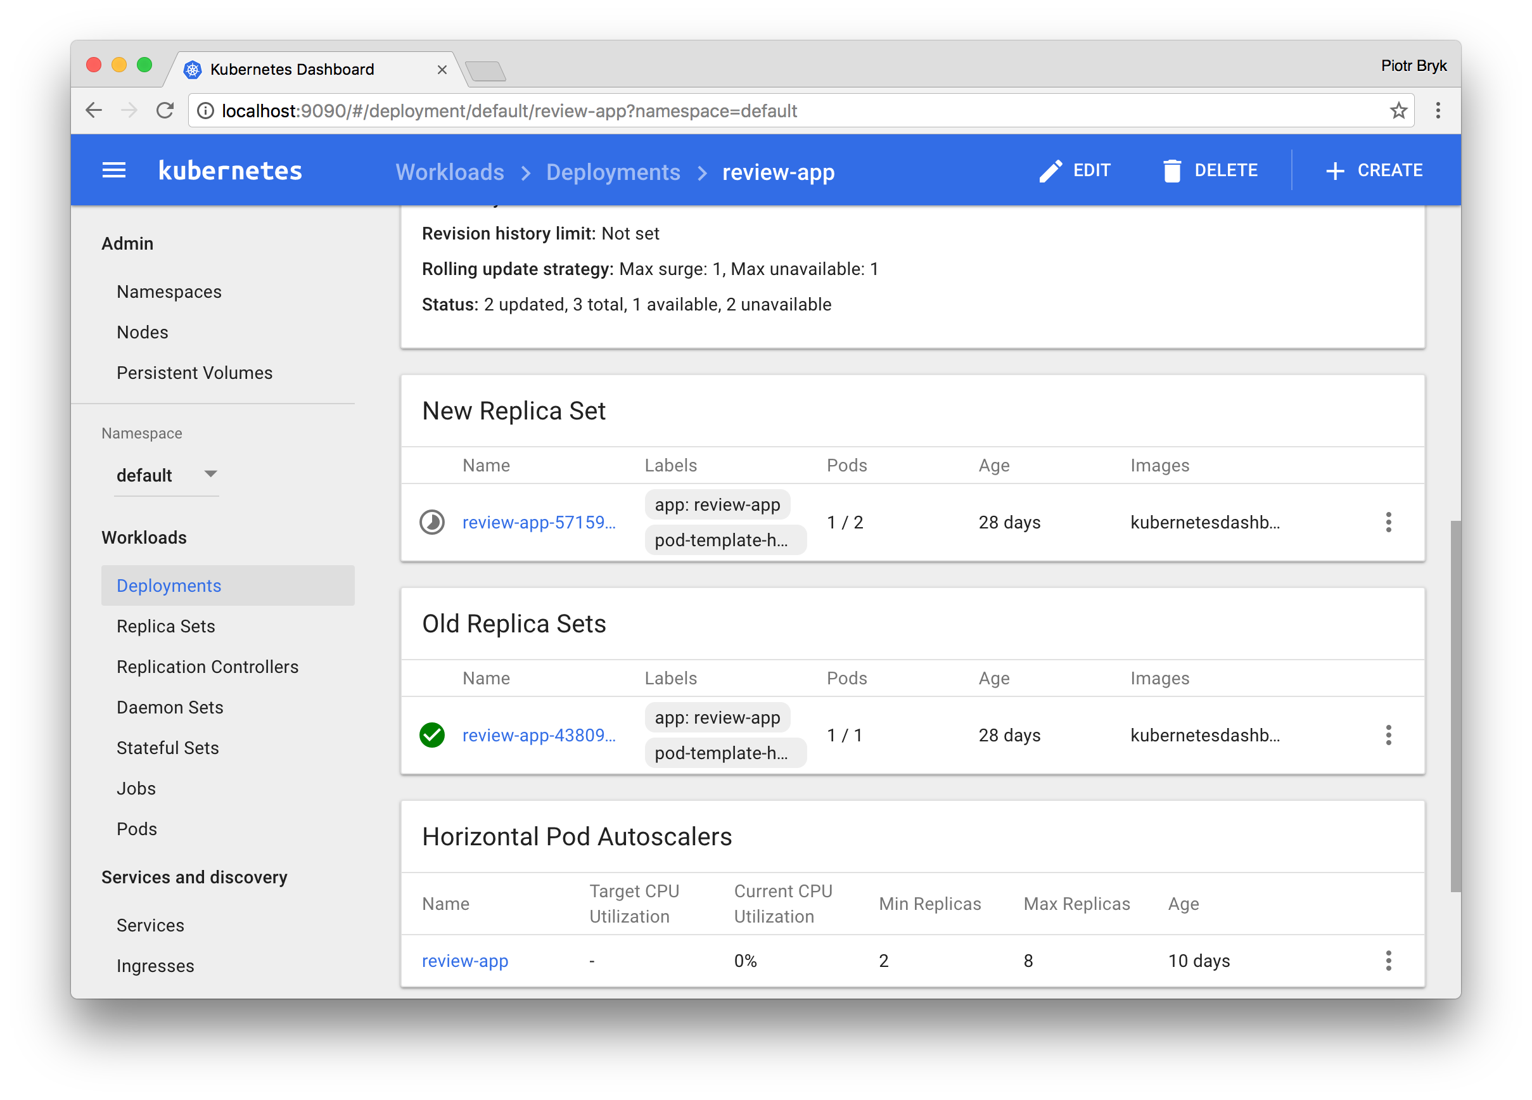
Task: Open review-app horizontal pod autoscaler link
Action: 465,961
